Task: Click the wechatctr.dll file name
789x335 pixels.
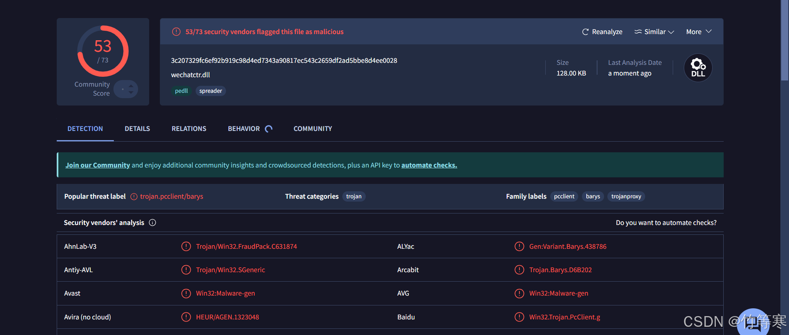Action: 190,75
